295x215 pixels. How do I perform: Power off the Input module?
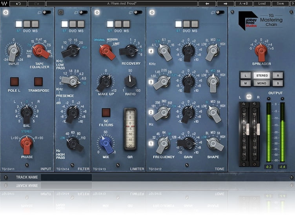point(6,12)
